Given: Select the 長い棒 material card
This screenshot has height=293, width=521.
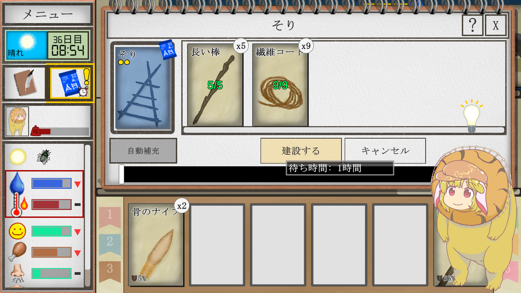Looking at the screenshot, I should 215,85.
